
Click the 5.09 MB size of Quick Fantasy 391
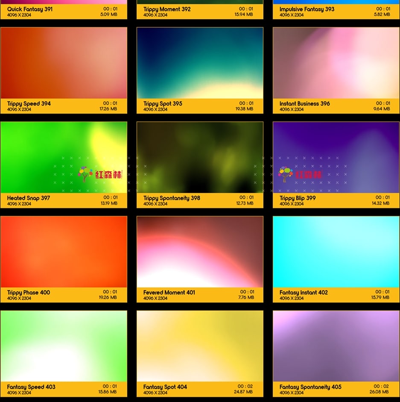click(x=109, y=15)
